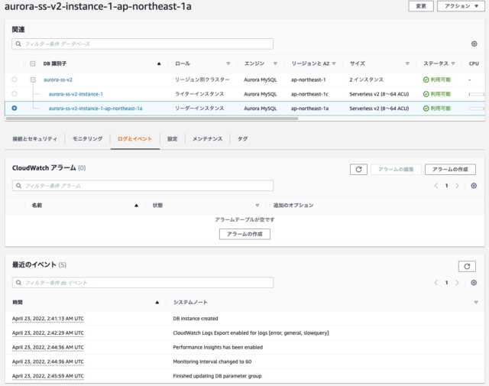489x386 pixels.
Task: Select the aurora-ss-v2-instance-1 radio button
Action: (x=15, y=93)
